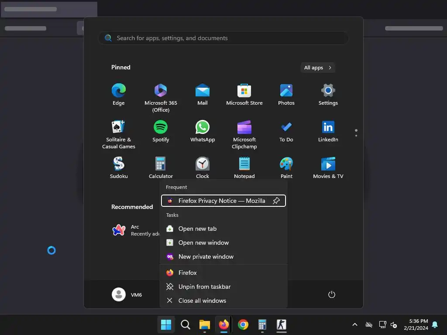This screenshot has width=447, height=335.
Task: Open the Mail app
Action: tap(203, 95)
